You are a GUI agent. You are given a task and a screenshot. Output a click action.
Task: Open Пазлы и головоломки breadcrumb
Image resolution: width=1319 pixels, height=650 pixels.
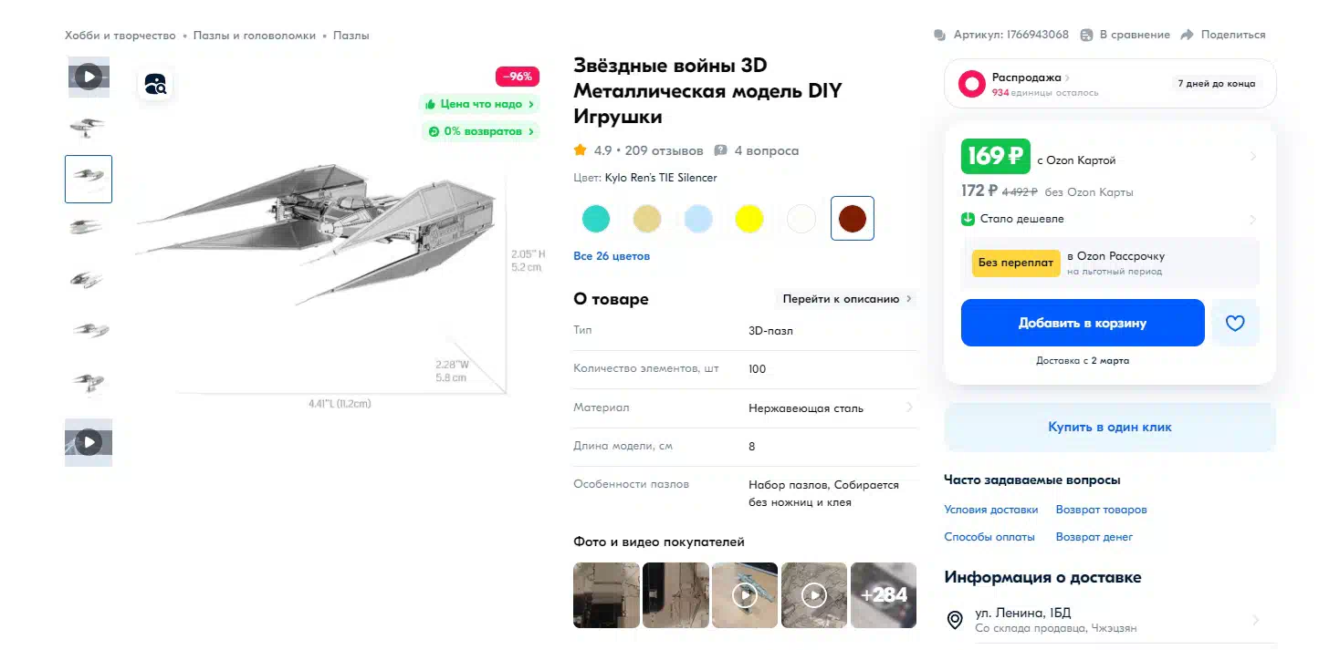(x=254, y=36)
